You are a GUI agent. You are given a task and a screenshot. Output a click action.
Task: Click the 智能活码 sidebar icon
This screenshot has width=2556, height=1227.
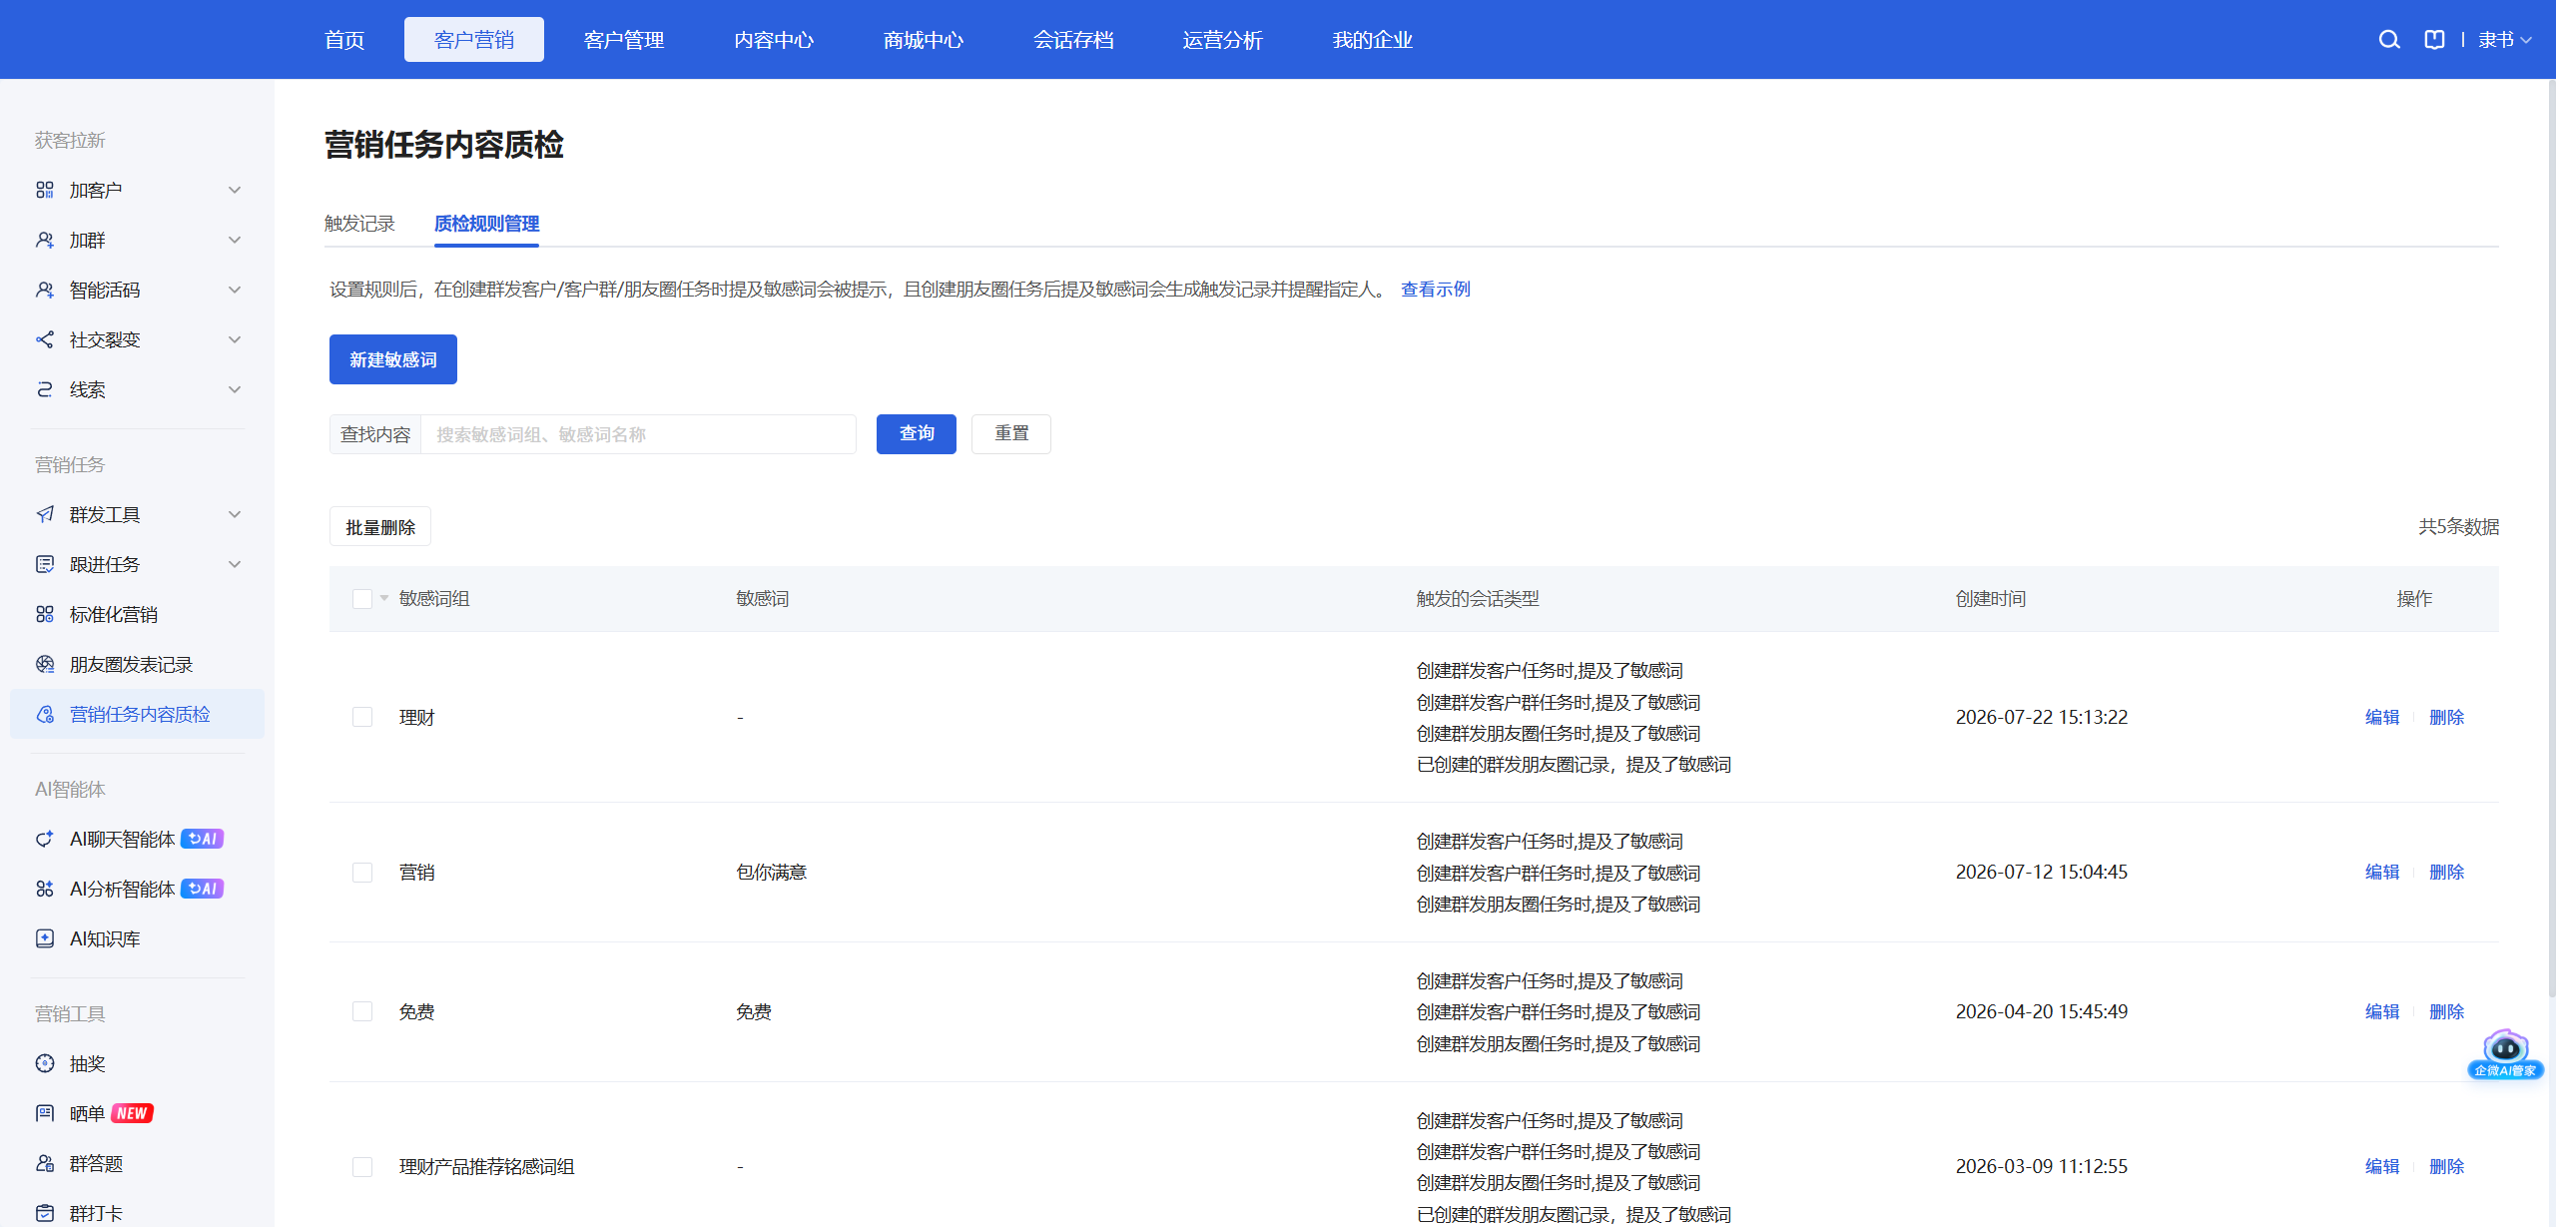coord(45,290)
